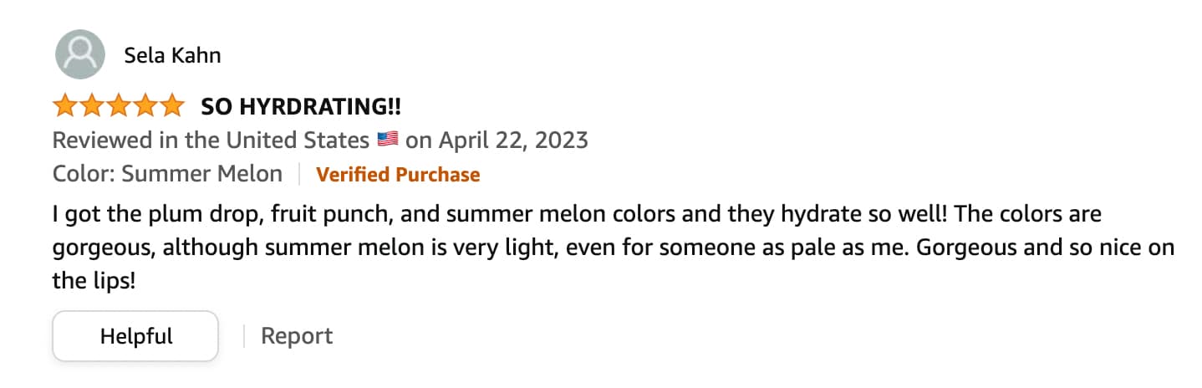This screenshot has width=1202, height=388.
Task: Select the Color: Summer Melon text
Action: [x=167, y=174]
